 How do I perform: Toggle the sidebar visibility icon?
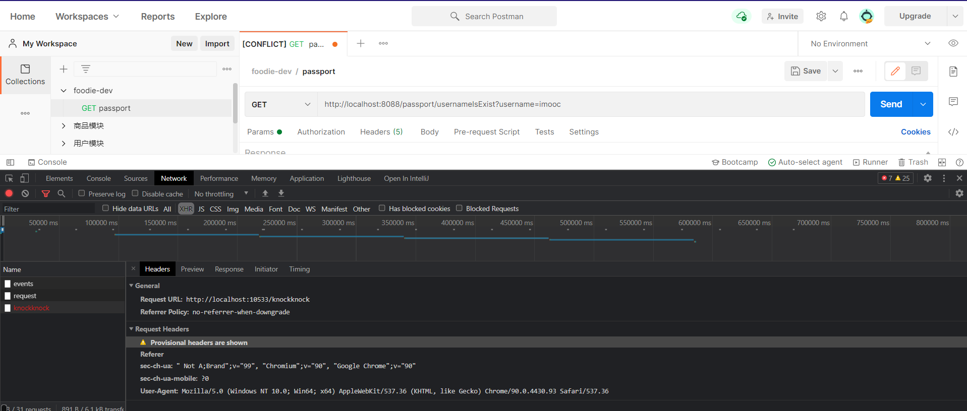pos(10,162)
